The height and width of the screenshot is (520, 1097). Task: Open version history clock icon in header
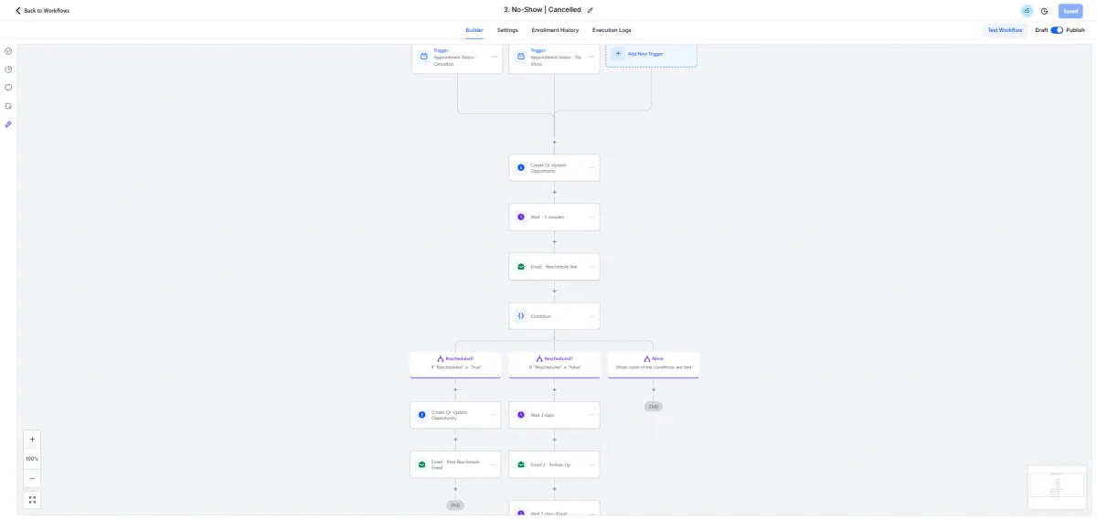point(1044,11)
